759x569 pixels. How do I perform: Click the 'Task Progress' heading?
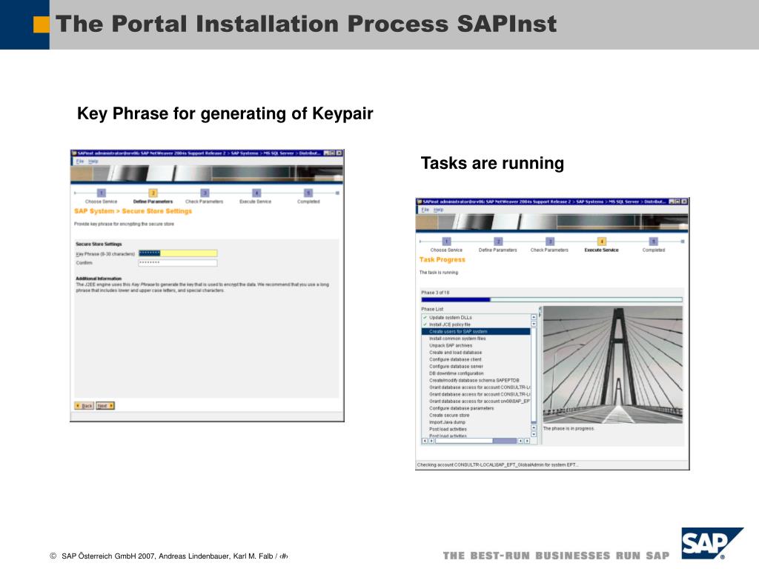pyautogui.click(x=442, y=260)
